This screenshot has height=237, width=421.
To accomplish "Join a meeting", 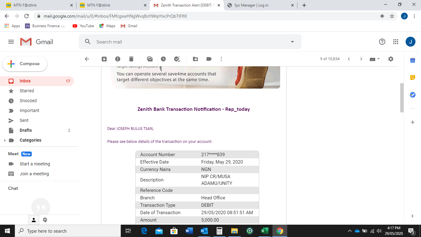I will click(x=34, y=174).
